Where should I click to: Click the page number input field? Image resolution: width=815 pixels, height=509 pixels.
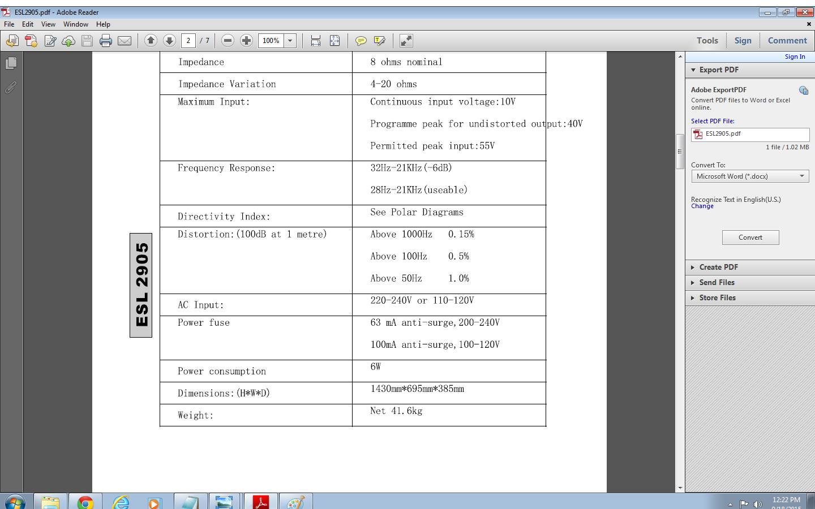coord(188,41)
